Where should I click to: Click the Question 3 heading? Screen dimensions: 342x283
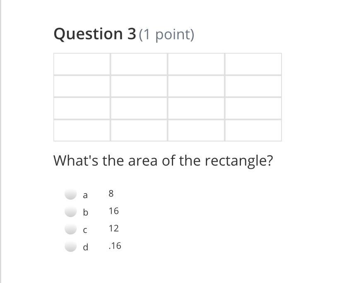click(94, 34)
